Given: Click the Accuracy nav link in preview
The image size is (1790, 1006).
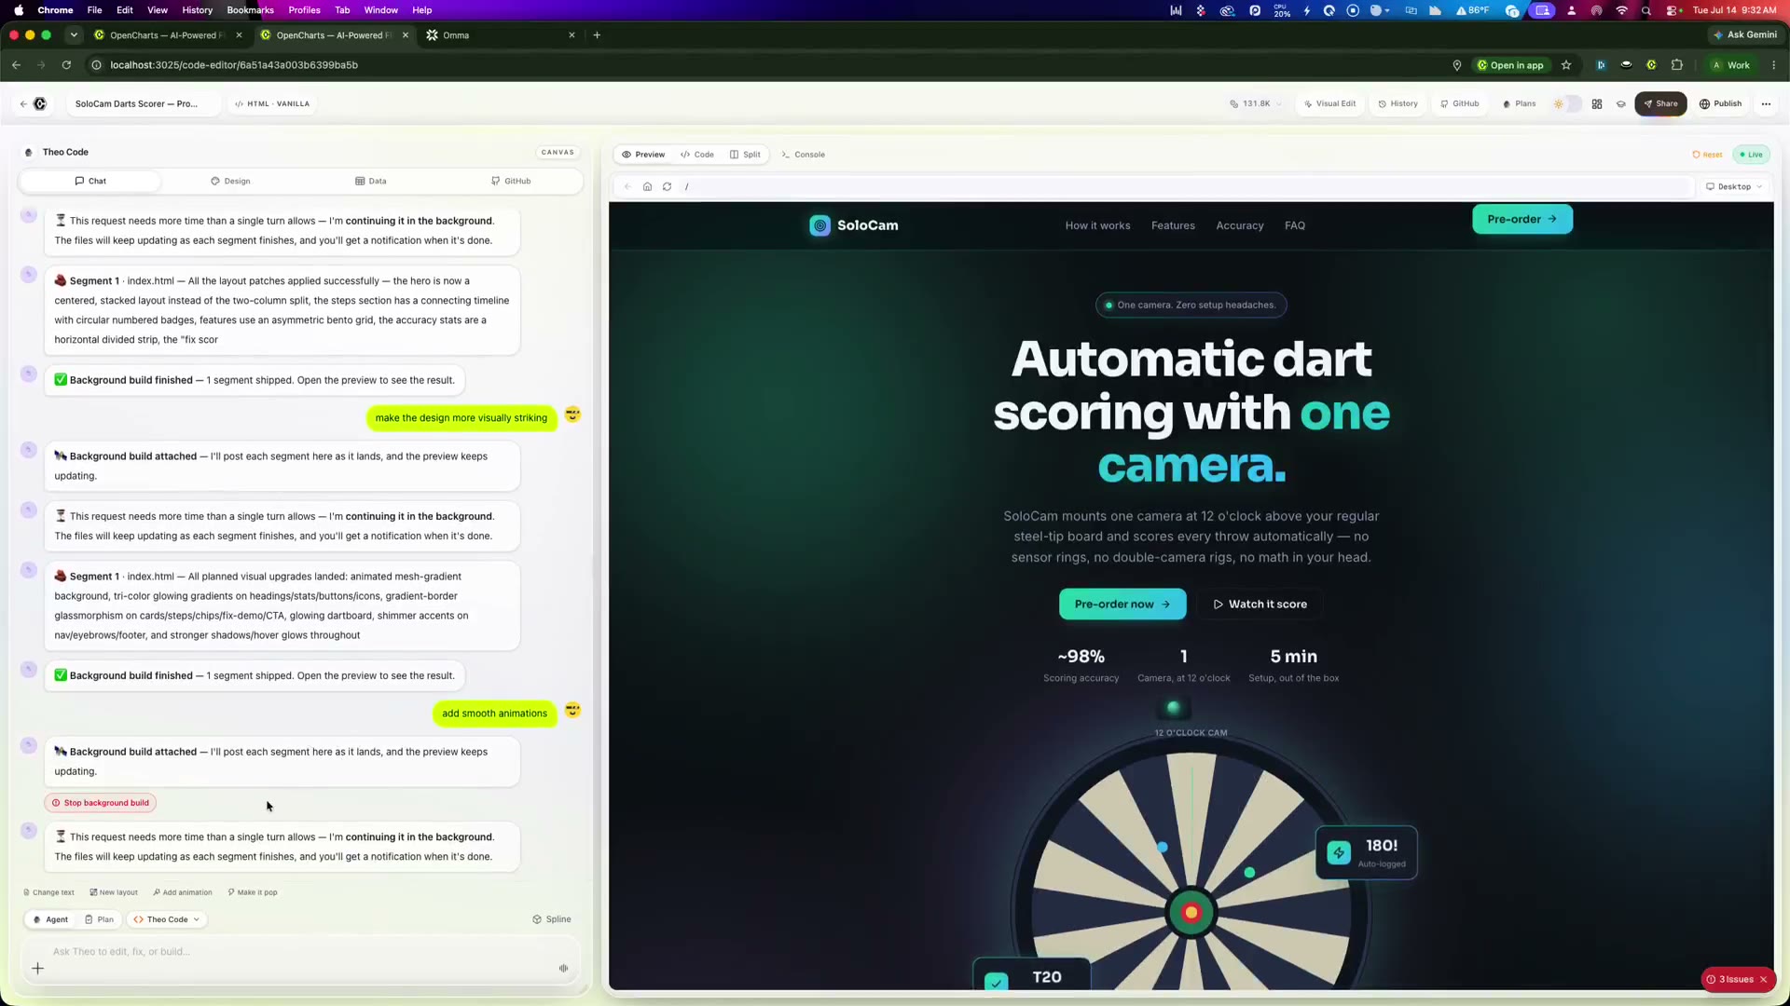Looking at the screenshot, I should pyautogui.click(x=1239, y=225).
